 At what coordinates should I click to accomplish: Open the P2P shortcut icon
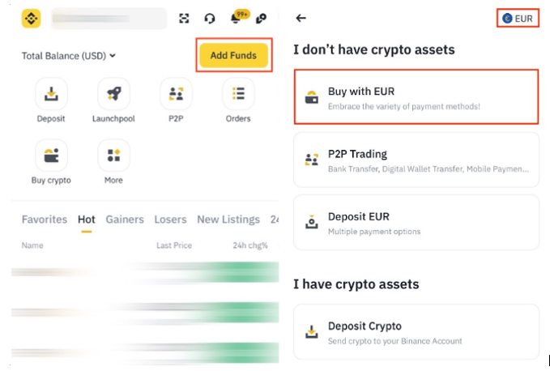point(176,95)
